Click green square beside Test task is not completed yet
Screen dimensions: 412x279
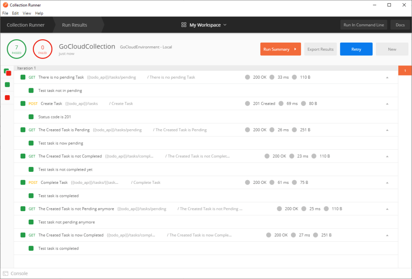pos(31,169)
